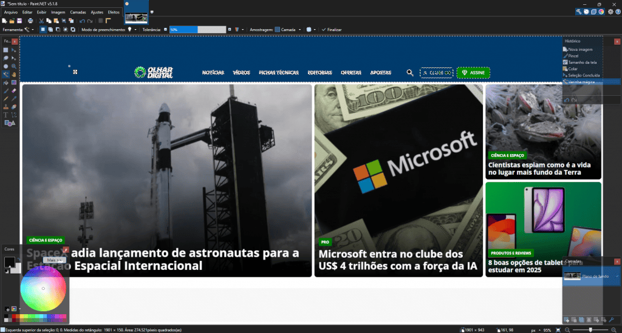This screenshot has width=622, height=333.
Task: Select the Eraser tool
Action: [14, 90]
